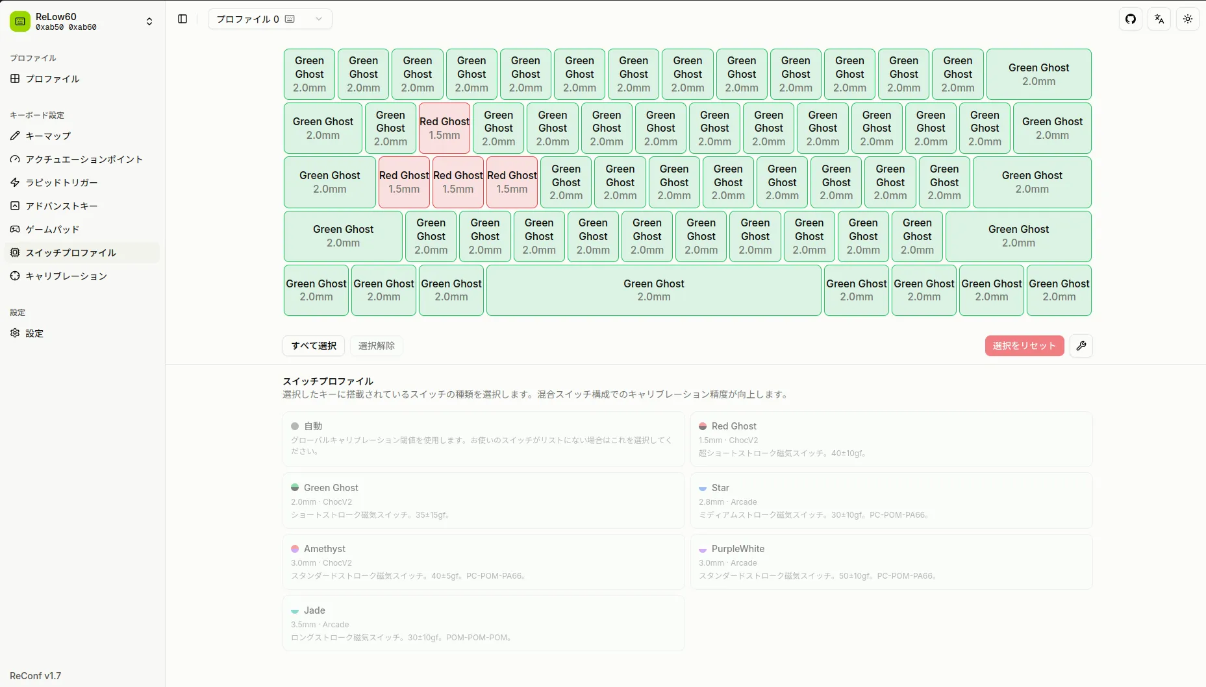1206x687 pixels.
Task: Click the calibration crosshair icon
Action: [15, 276]
